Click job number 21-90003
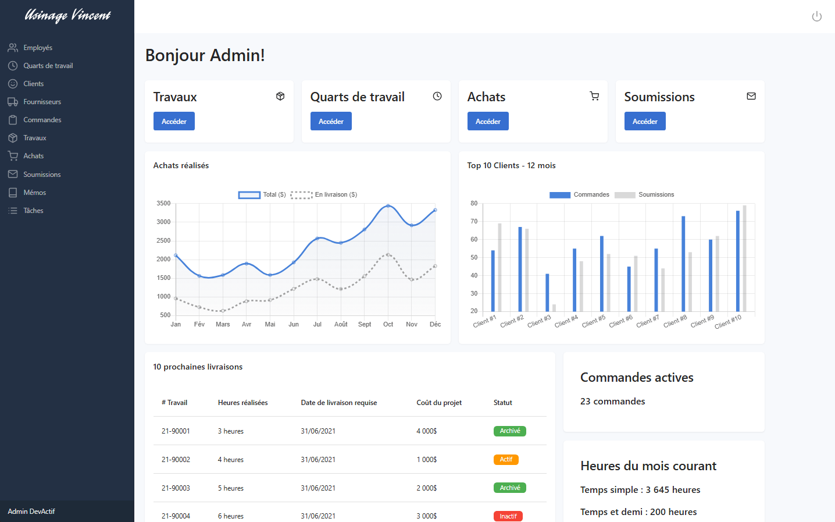The height and width of the screenshot is (522, 835). coord(176,488)
